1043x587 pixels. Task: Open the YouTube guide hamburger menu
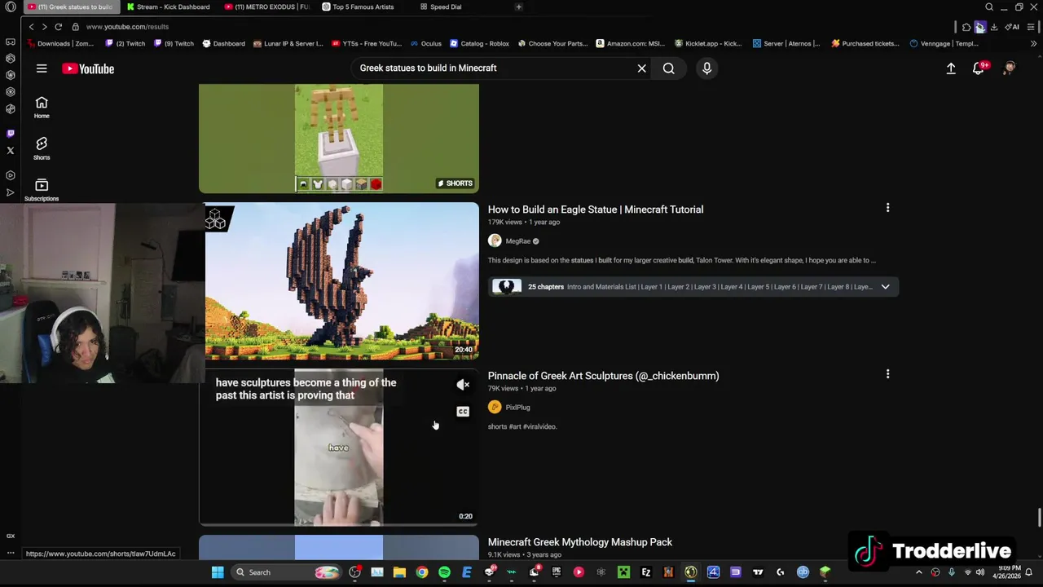click(x=42, y=68)
